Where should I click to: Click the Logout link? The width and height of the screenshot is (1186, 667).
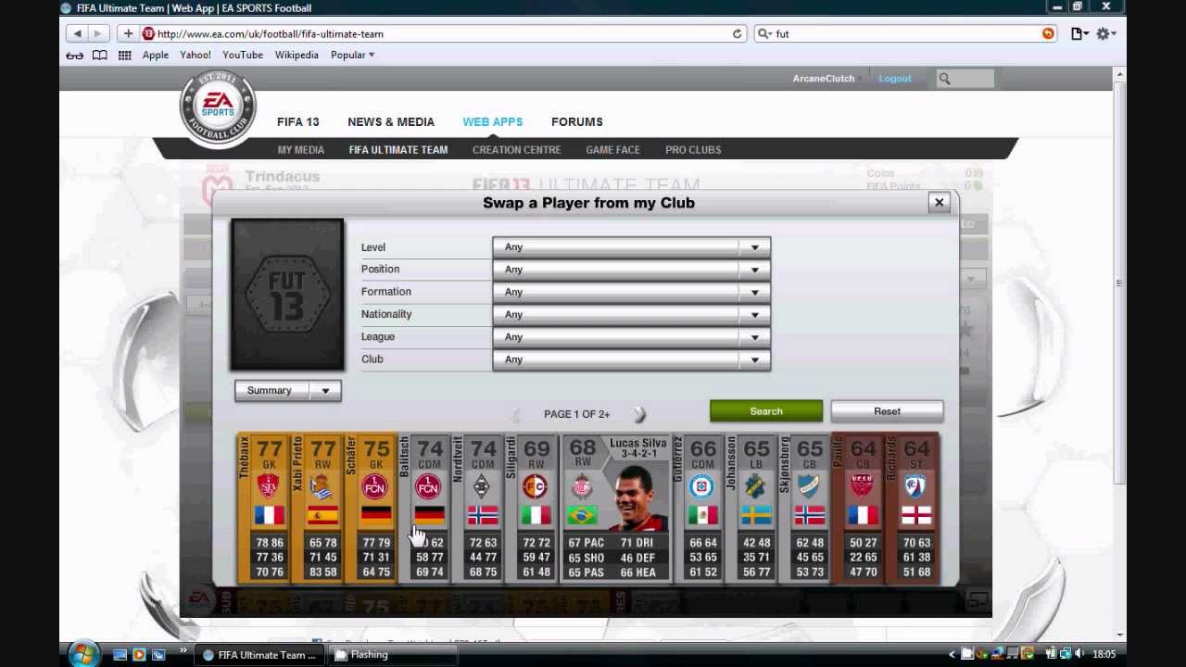[895, 79]
